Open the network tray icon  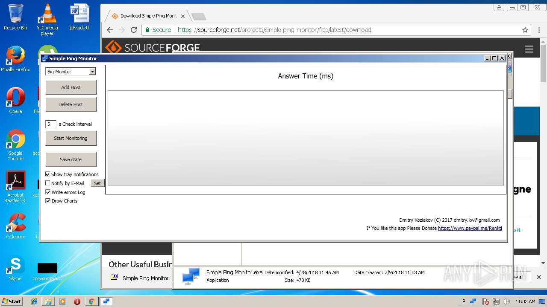click(496, 301)
